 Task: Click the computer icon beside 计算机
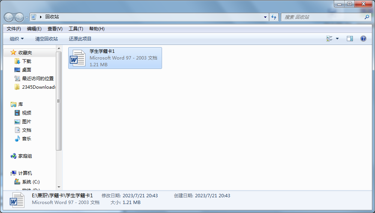[x=13, y=173]
